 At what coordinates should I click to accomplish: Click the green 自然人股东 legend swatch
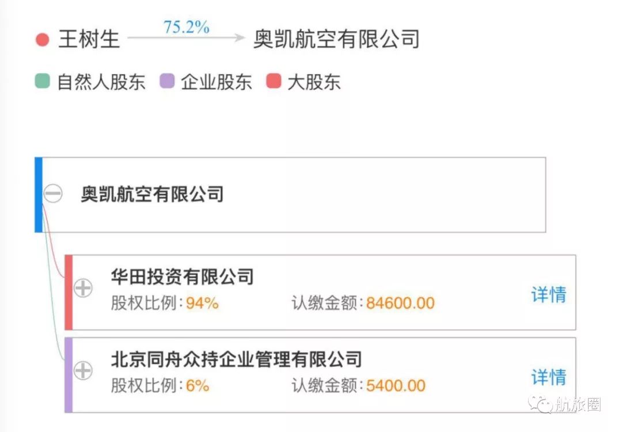(43, 81)
